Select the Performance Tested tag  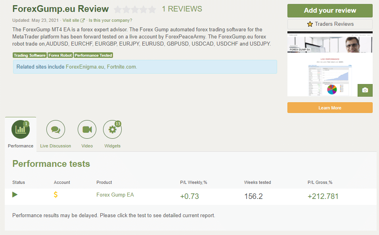click(93, 55)
